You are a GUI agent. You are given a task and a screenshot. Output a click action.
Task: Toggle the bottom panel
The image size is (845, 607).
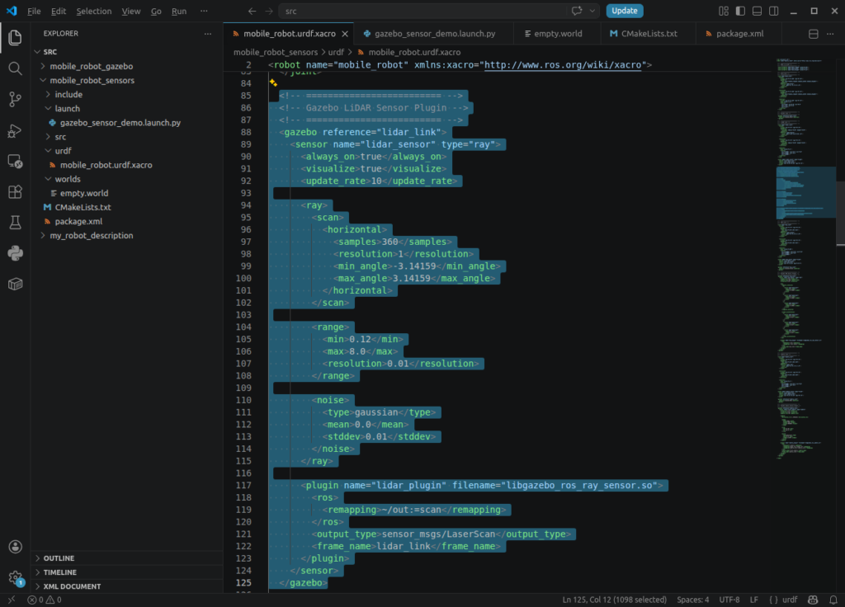pyautogui.click(x=758, y=11)
